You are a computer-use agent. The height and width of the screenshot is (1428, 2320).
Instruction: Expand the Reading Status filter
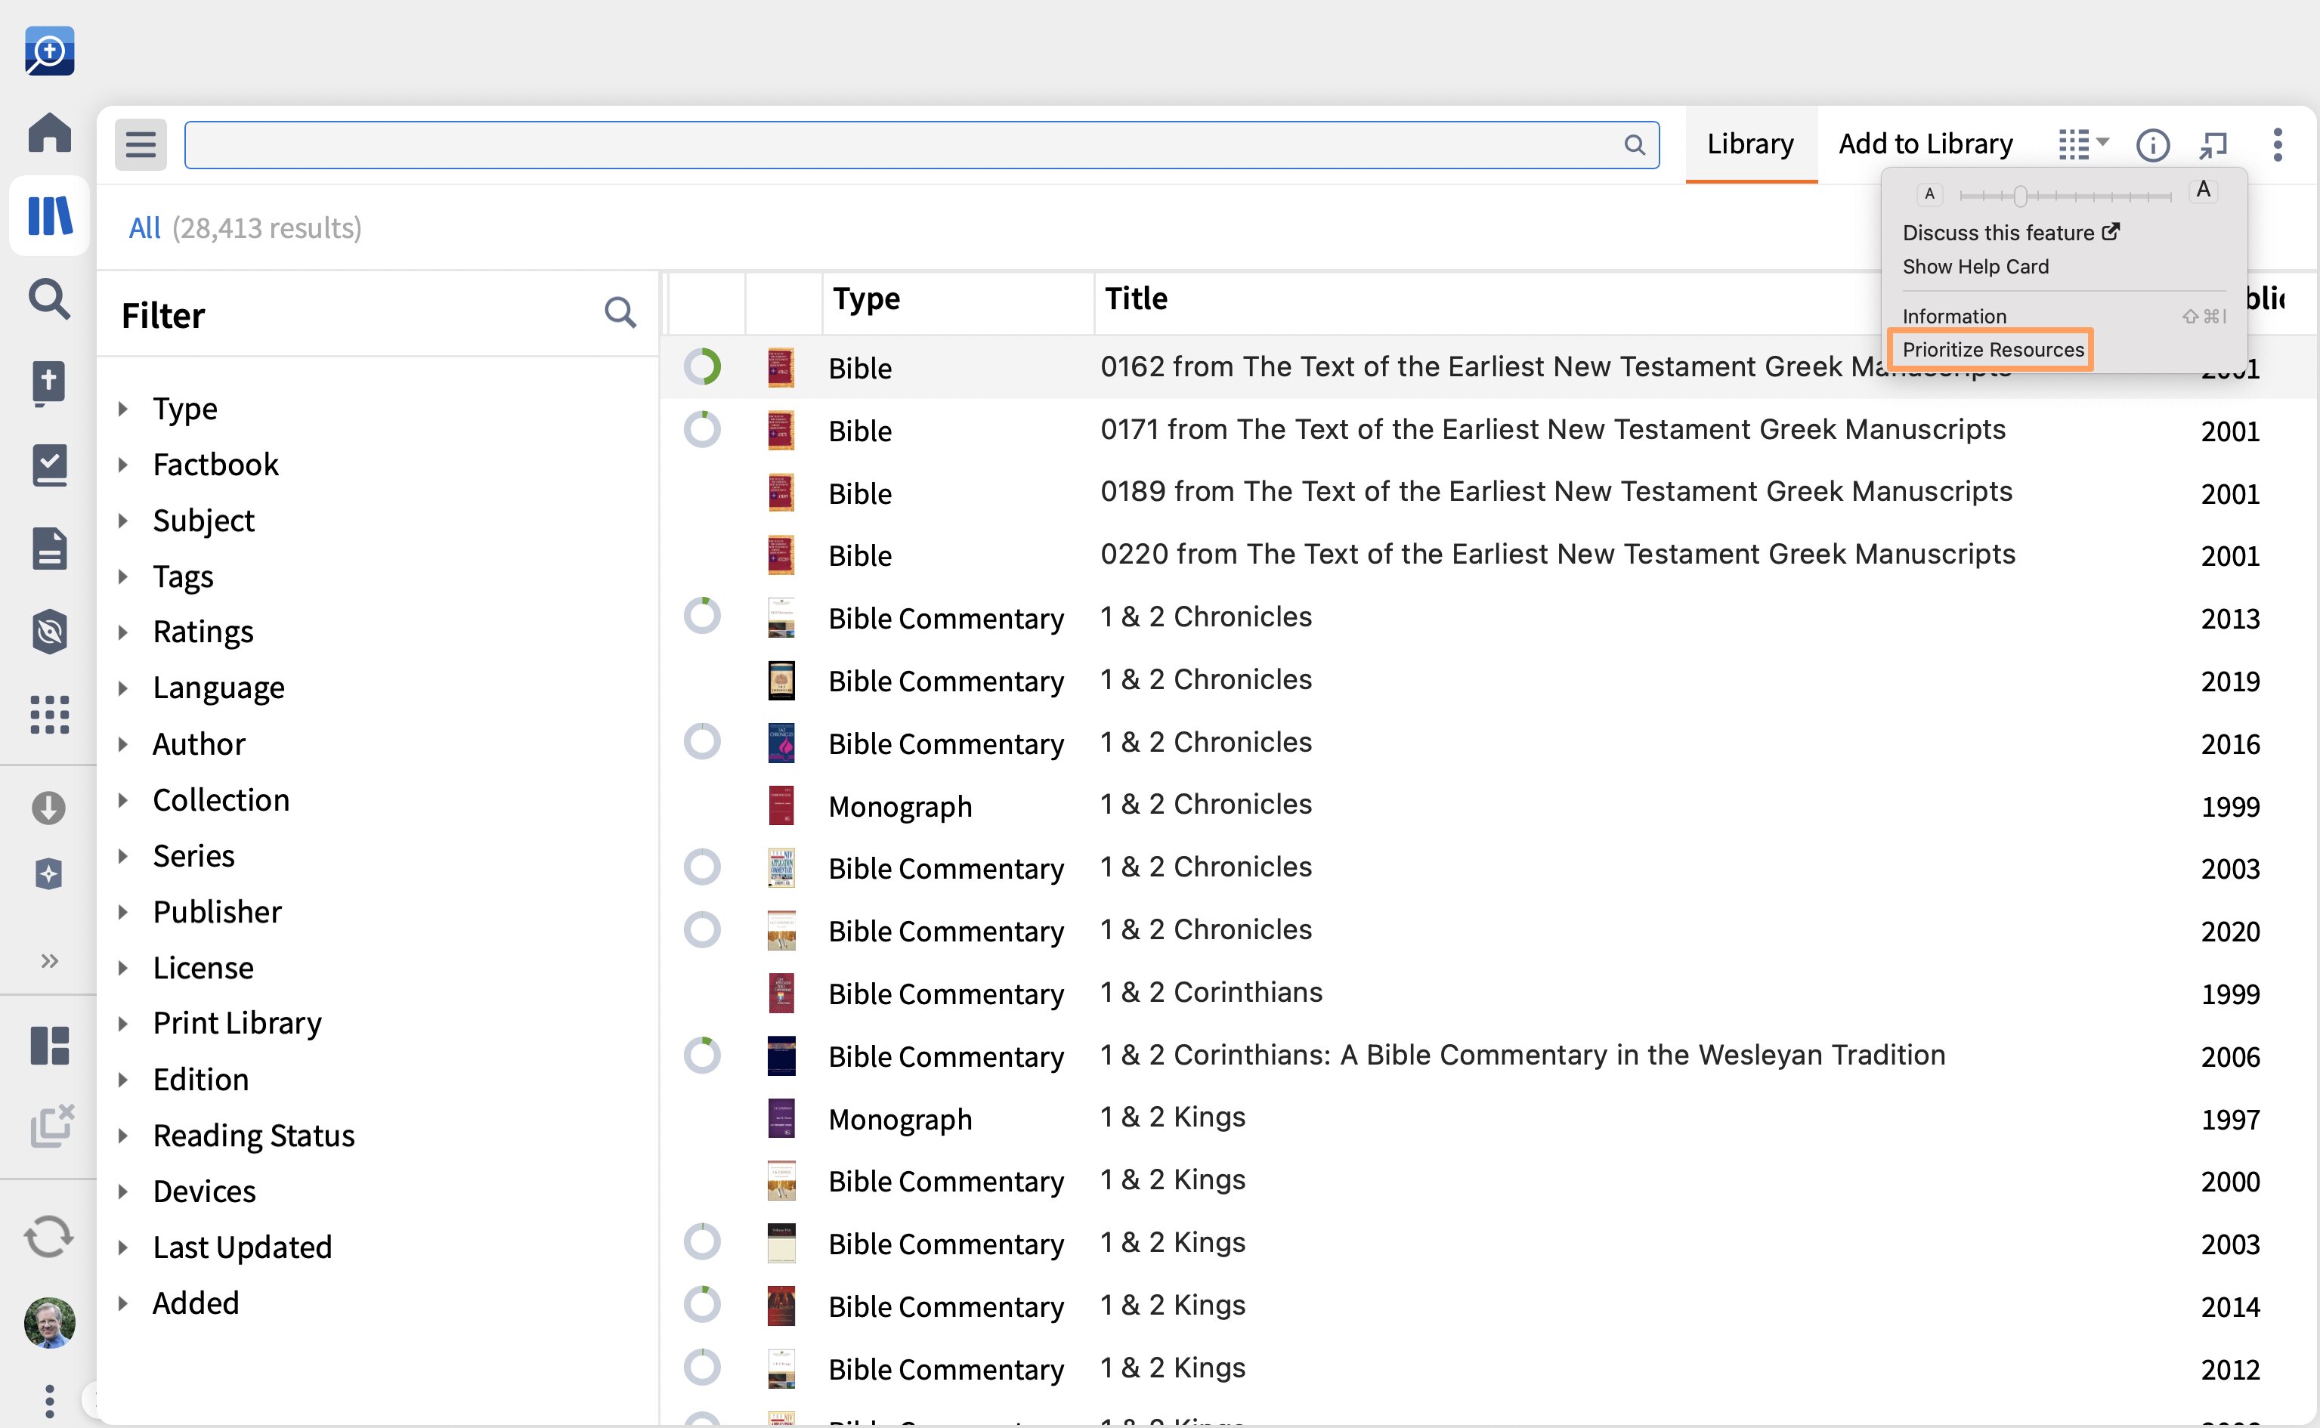[x=122, y=1135]
